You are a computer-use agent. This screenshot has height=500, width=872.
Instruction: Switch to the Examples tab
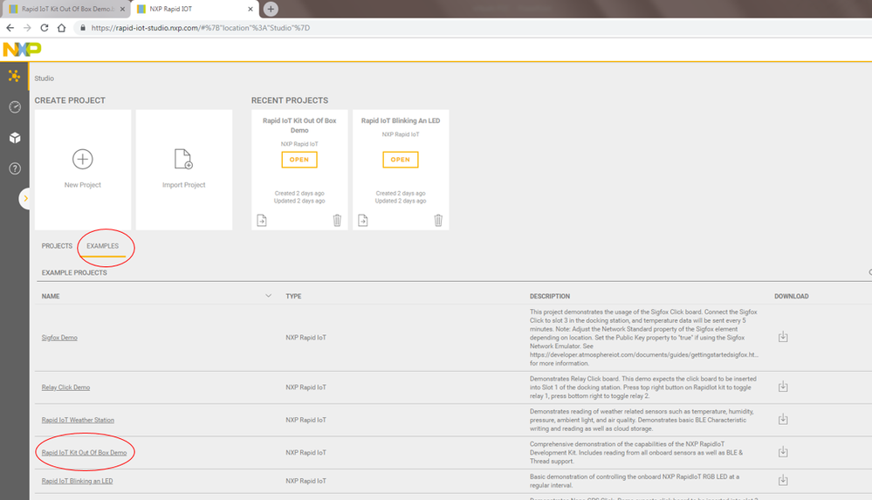coord(102,246)
